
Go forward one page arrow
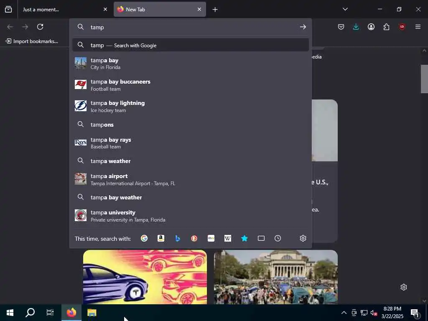pos(25,27)
